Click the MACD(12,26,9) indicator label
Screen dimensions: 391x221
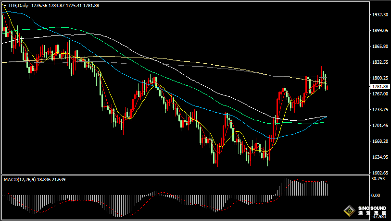point(19,179)
